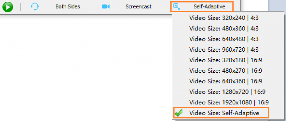
Task: Click the blue headset audio icon
Action: tap(34, 7)
